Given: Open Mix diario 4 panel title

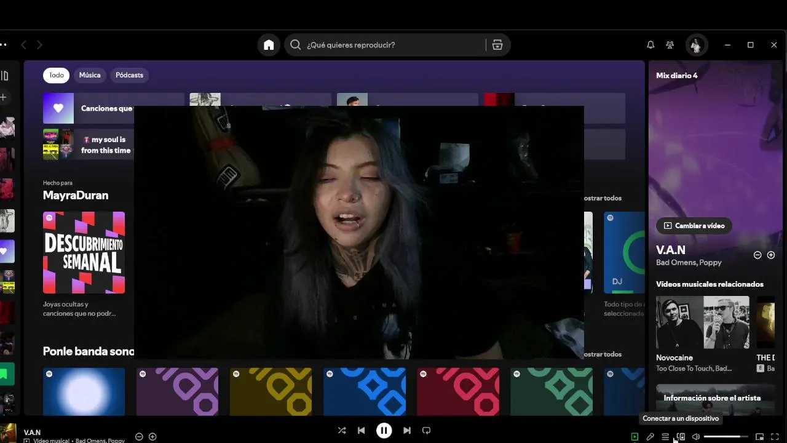Looking at the screenshot, I should pyautogui.click(x=677, y=76).
